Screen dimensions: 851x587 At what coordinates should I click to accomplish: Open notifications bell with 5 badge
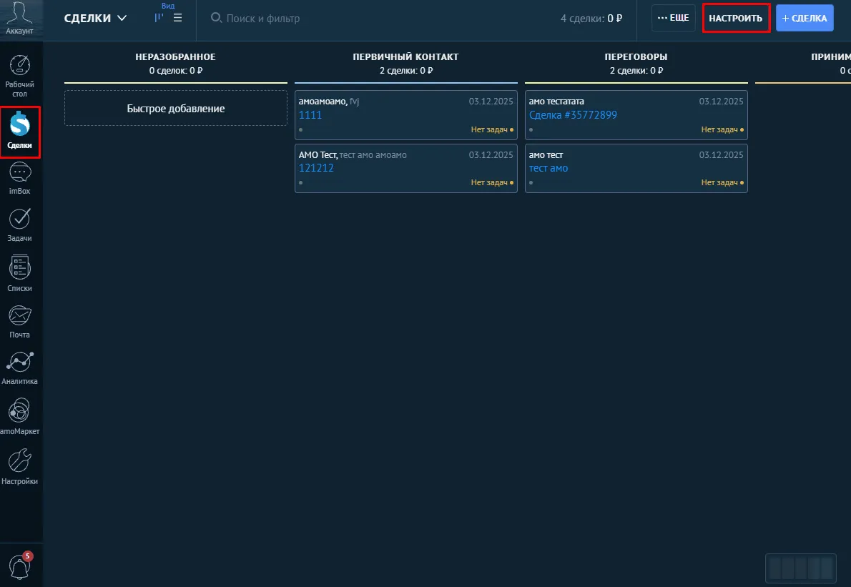click(20, 566)
